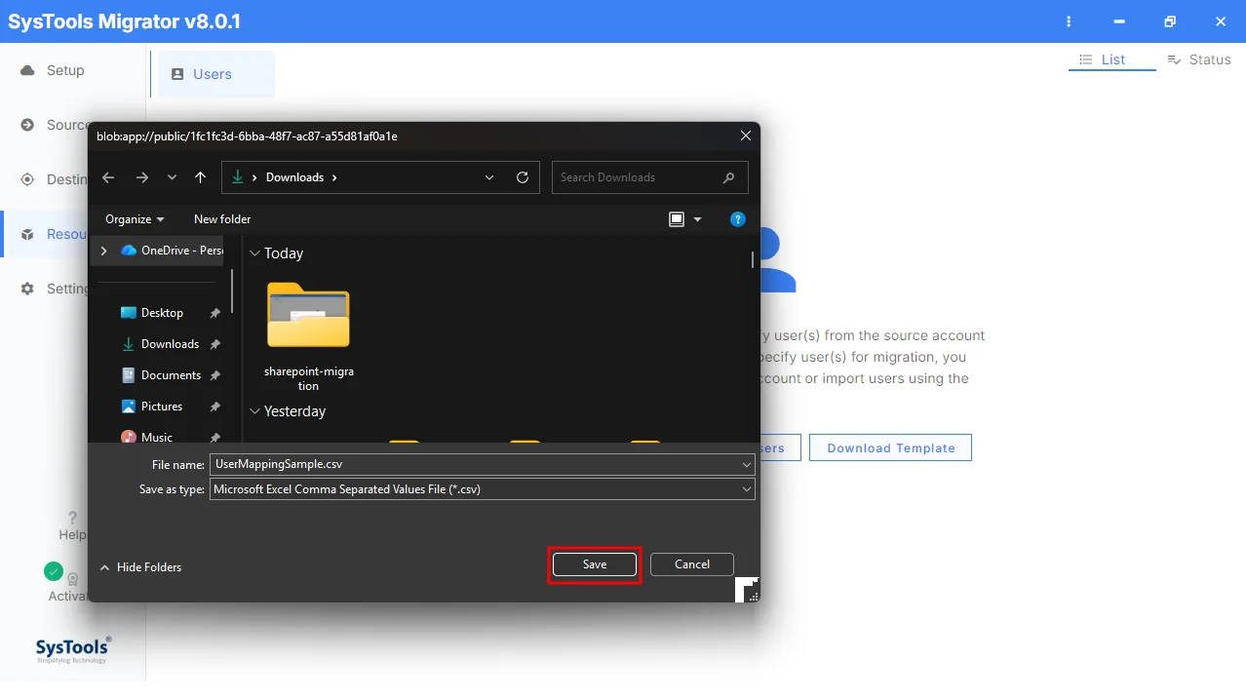Click the search magnifier icon
Screen dimensions: 1246x699
coord(728,177)
